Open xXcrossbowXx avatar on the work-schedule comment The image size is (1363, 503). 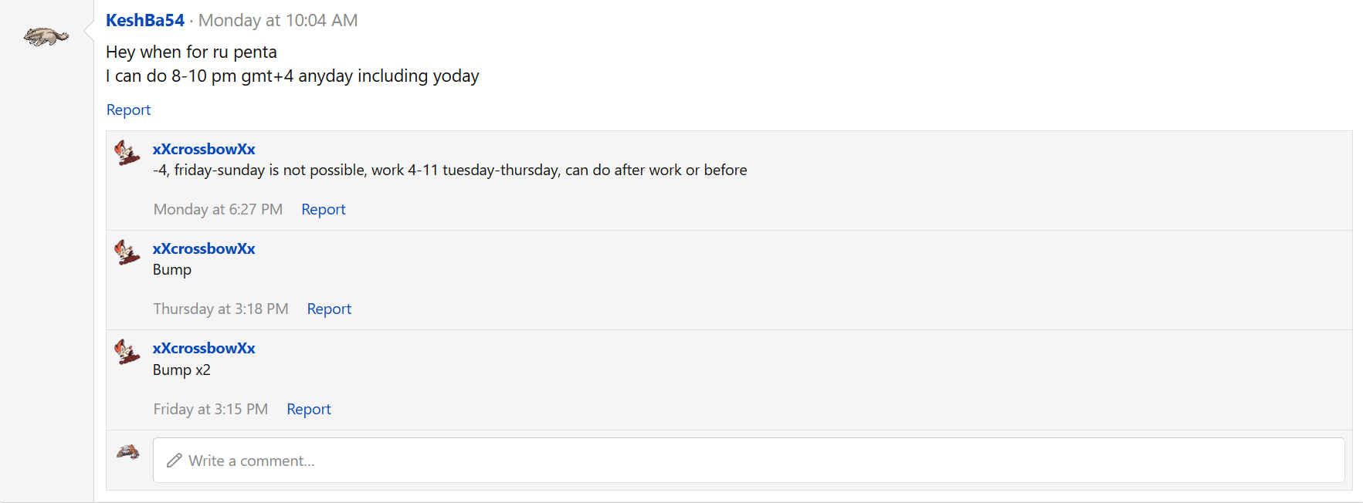[x=127, y=152]
